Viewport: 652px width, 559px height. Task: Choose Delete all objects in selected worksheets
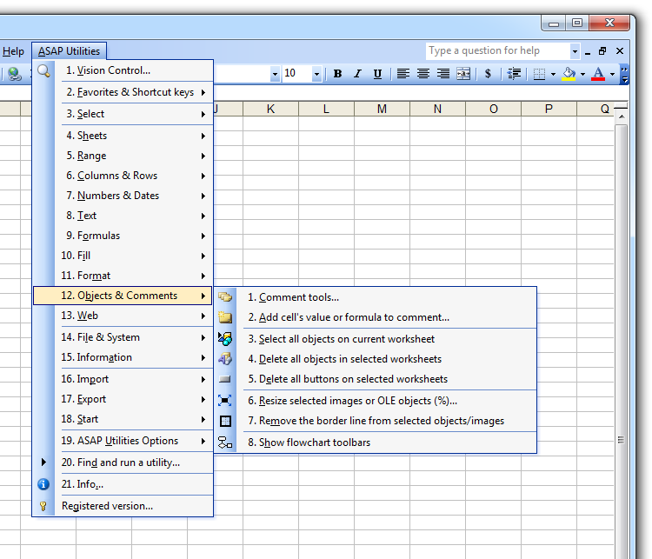[x=376, y=359]
